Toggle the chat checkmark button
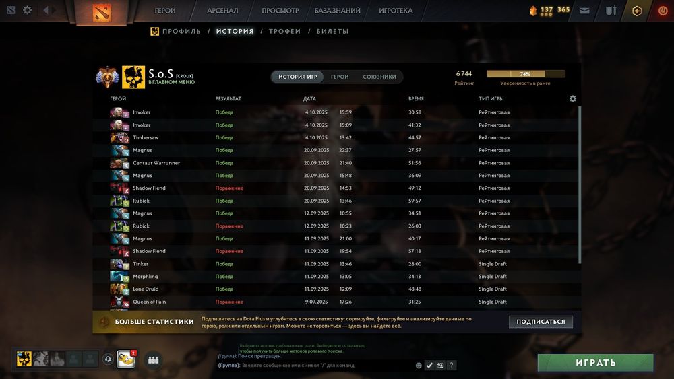The height and width of the screenshot is (379, 674). 429,366
